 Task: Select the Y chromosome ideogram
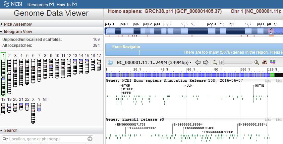39,107
